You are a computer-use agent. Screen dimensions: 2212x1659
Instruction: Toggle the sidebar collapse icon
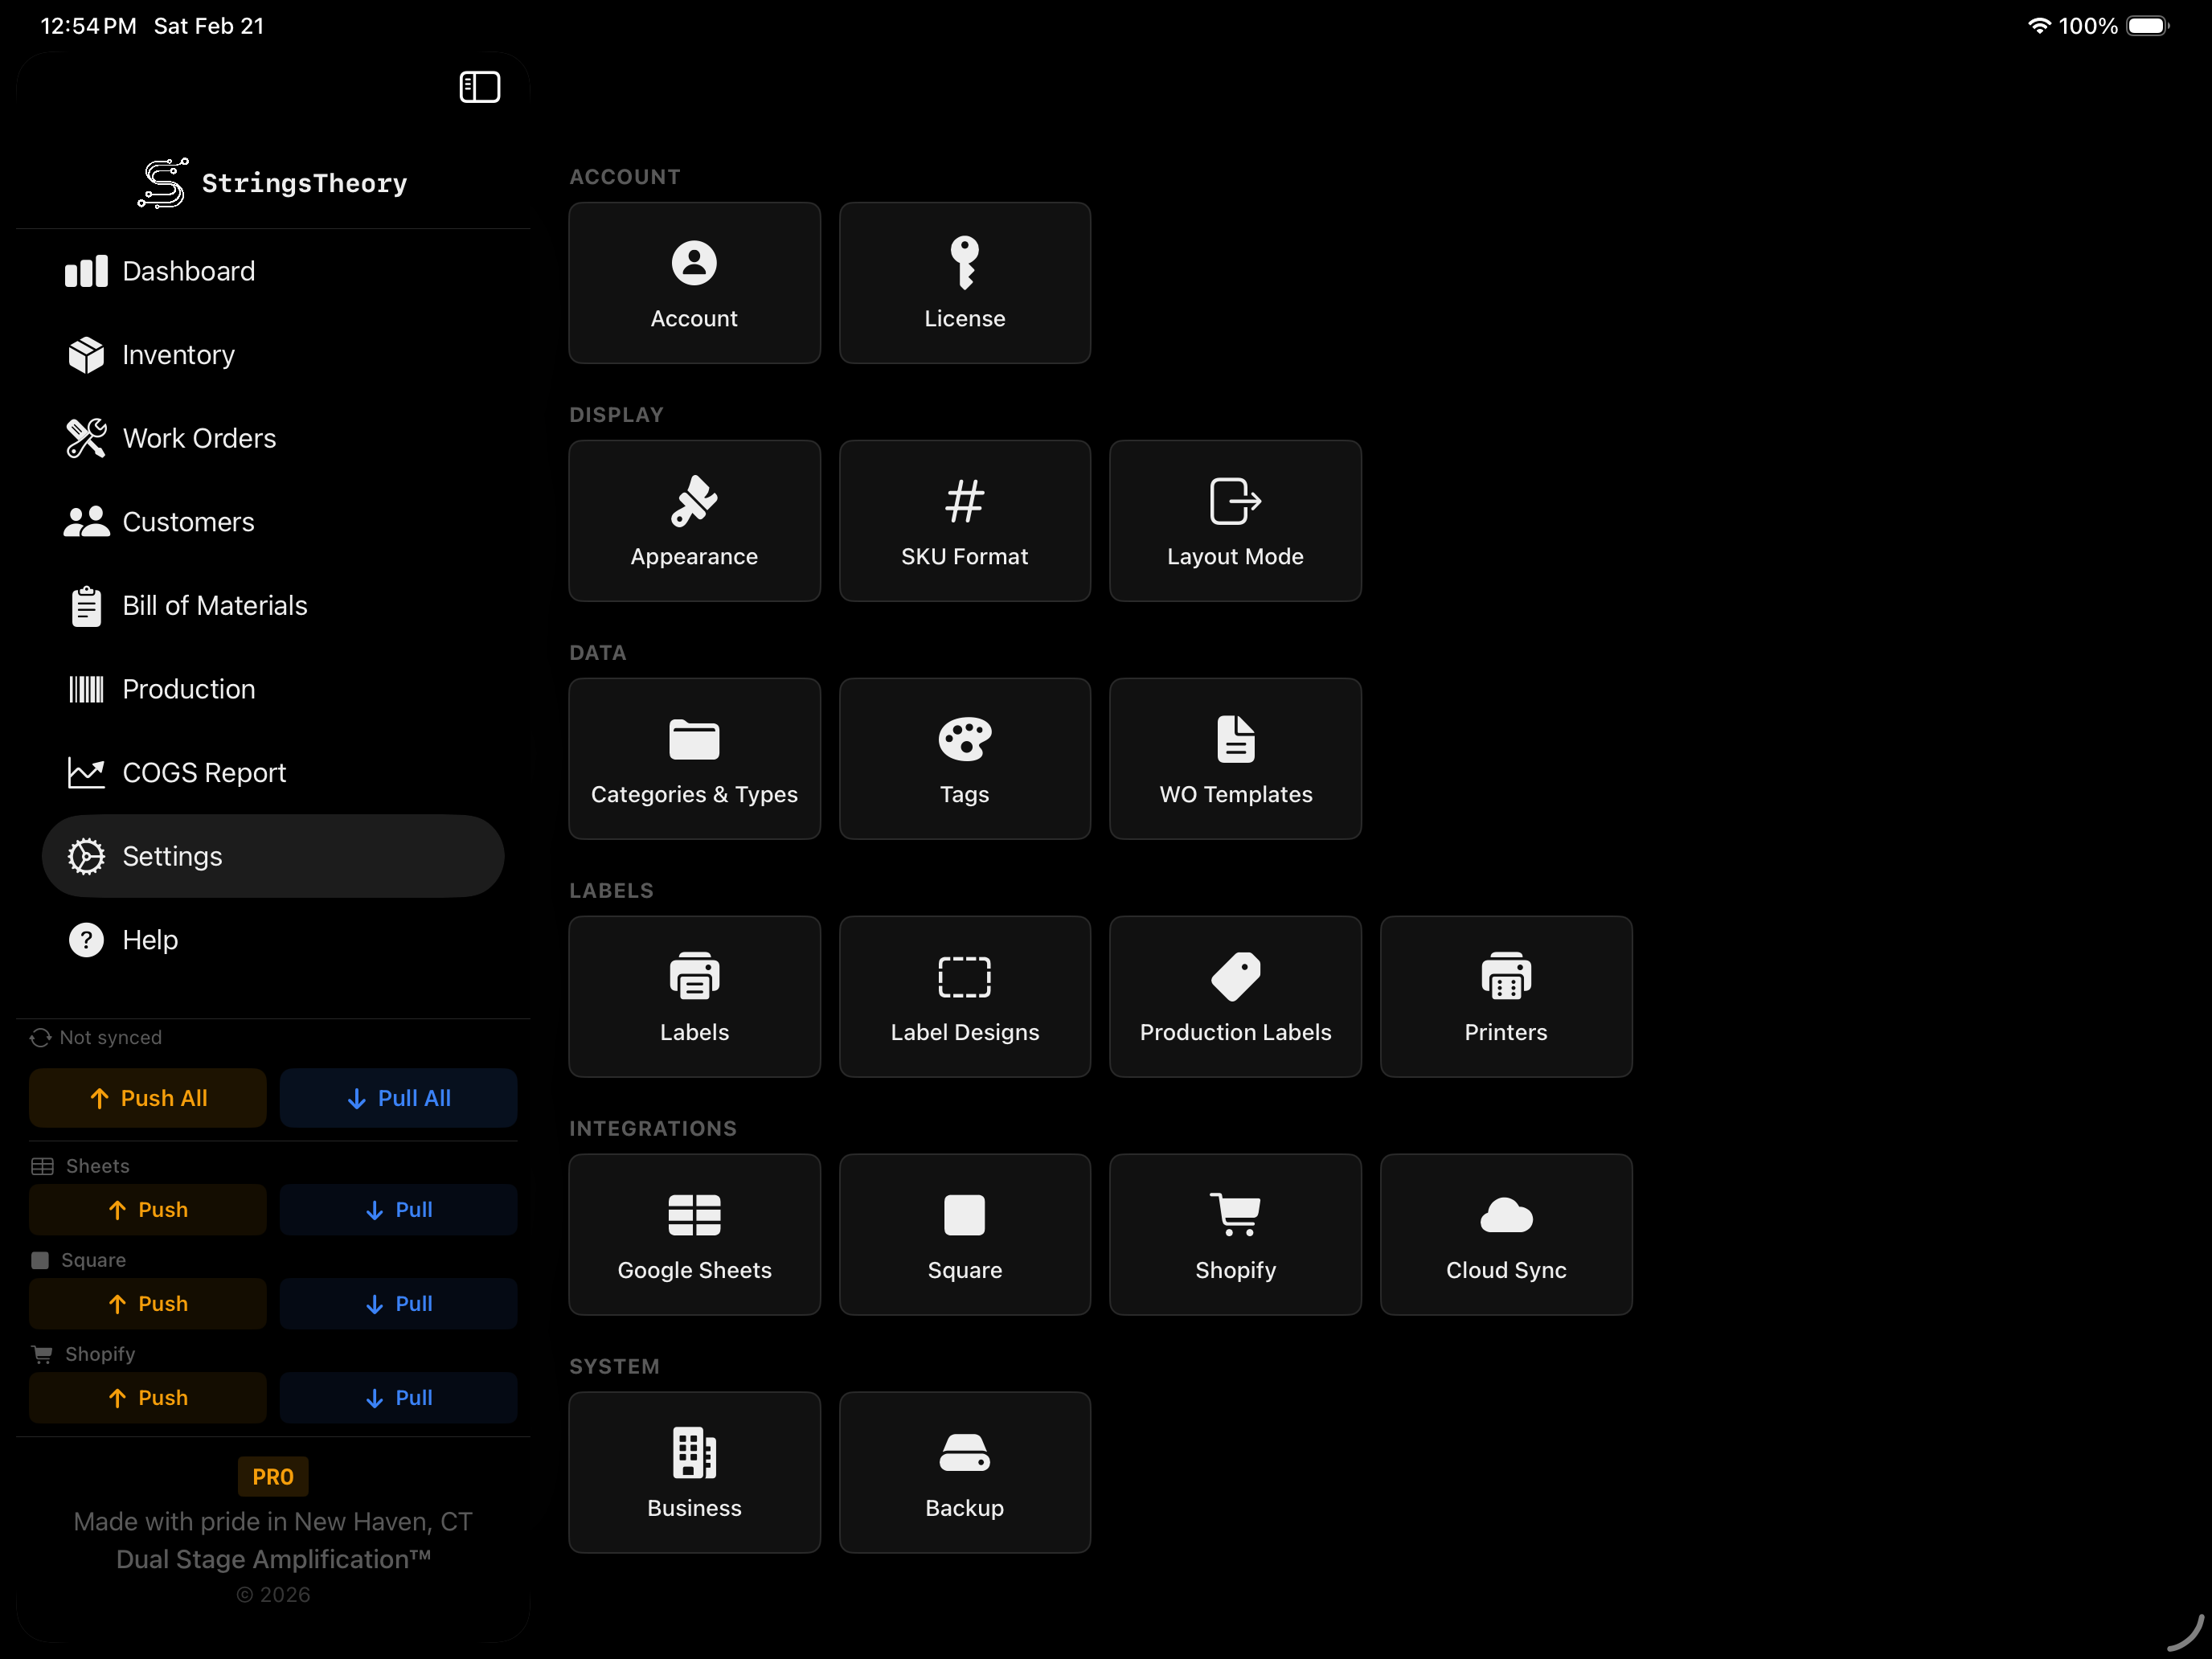point(479,87)
